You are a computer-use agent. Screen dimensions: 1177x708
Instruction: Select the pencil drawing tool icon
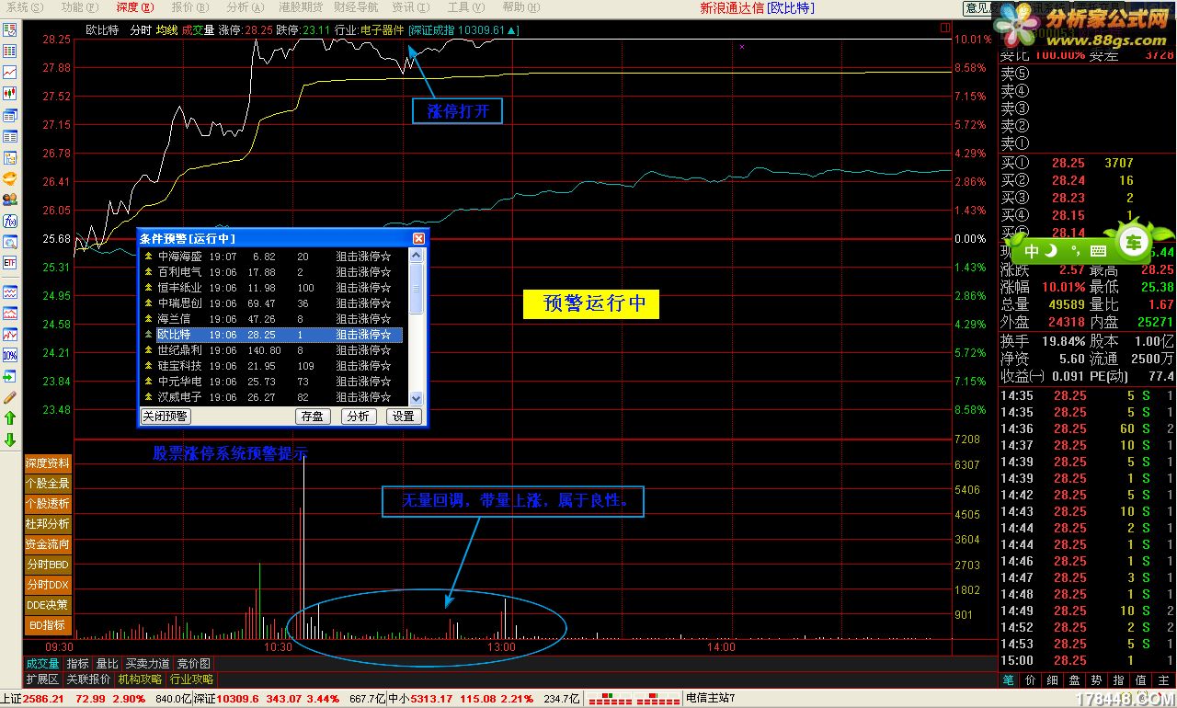click(10, 397)
